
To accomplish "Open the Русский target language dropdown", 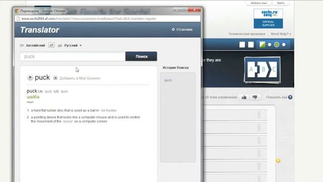I will point(73,45).
